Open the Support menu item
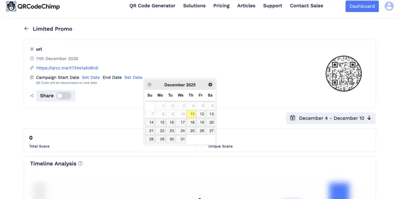399x199 pixels. tap(272, 5)
